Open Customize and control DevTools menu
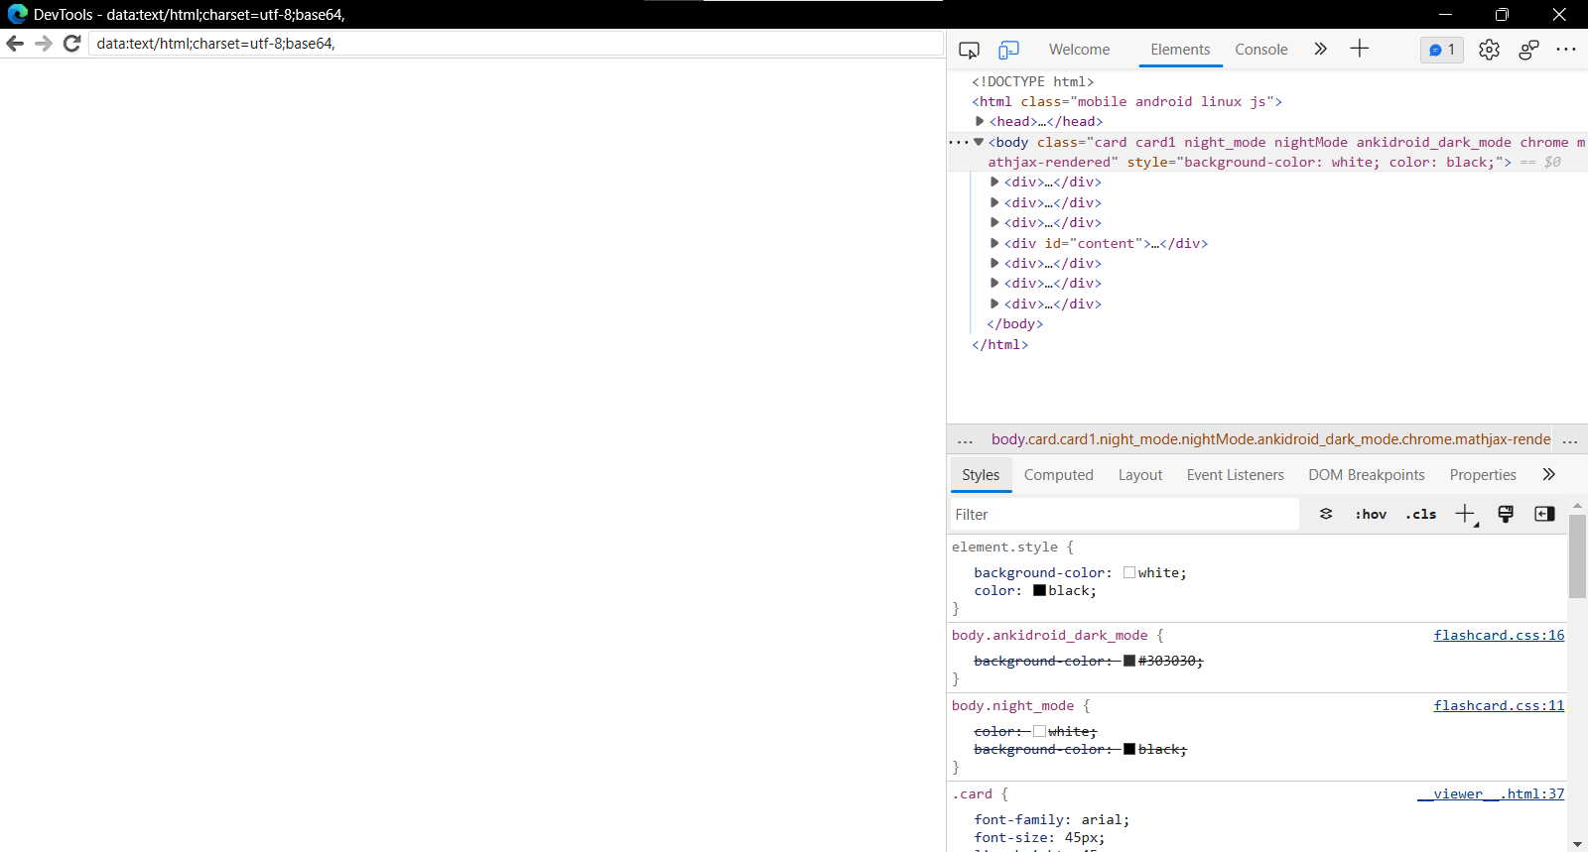 (1566, 50)
